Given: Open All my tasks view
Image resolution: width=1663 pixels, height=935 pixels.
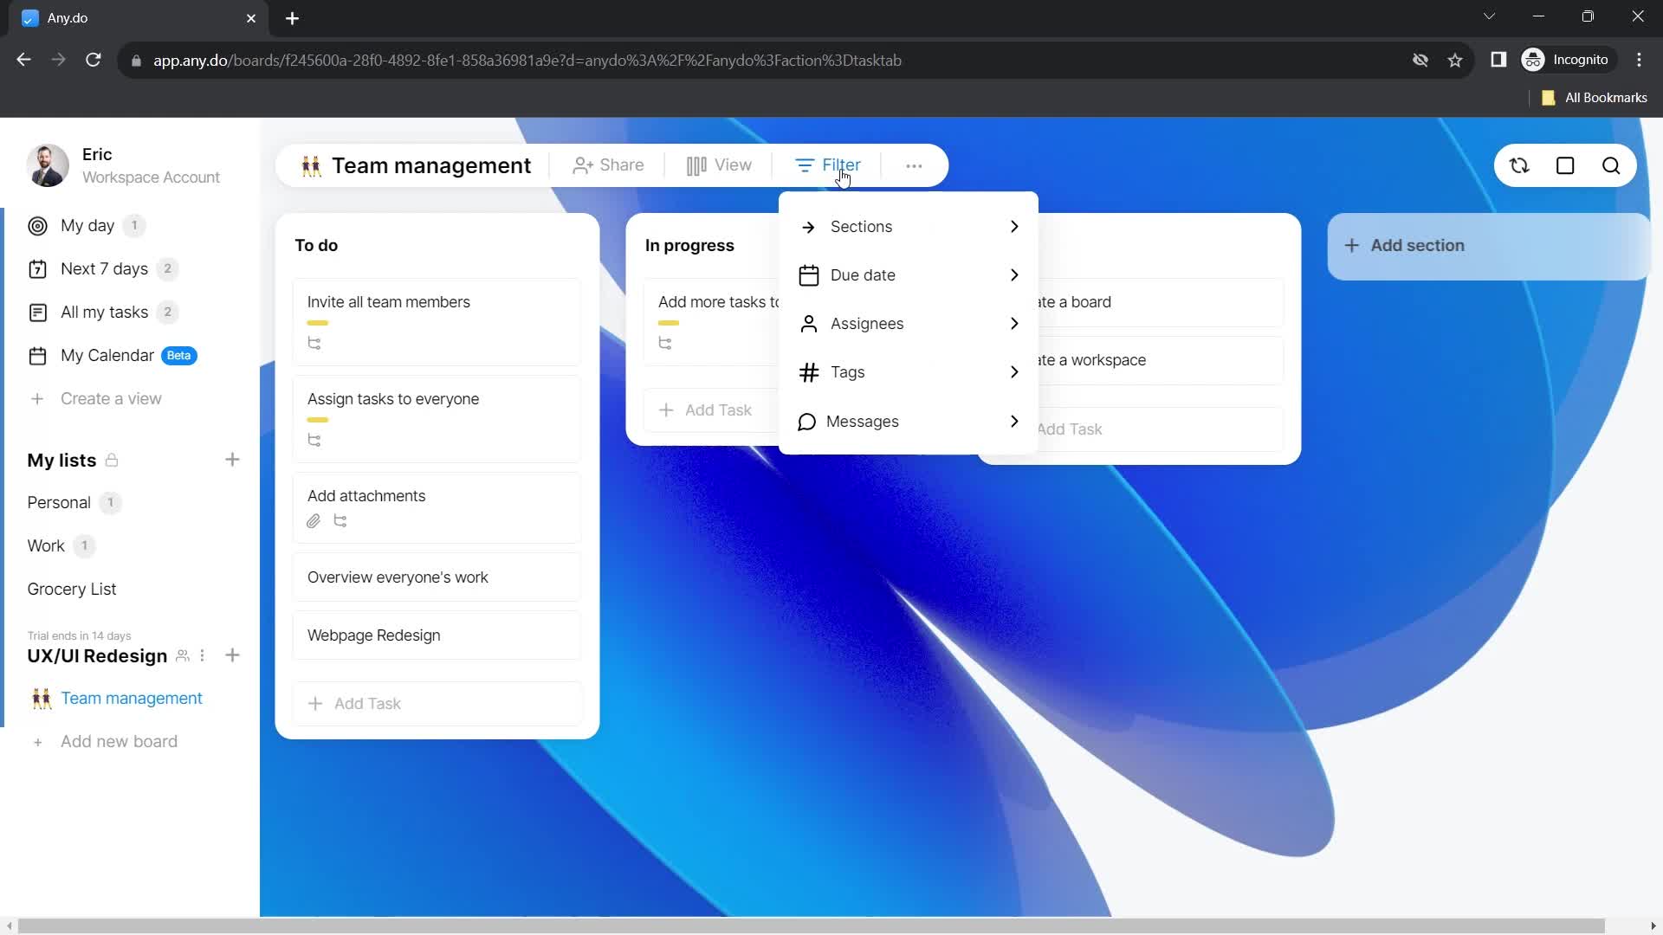Looking at the screenshot, I should point(103,313).
